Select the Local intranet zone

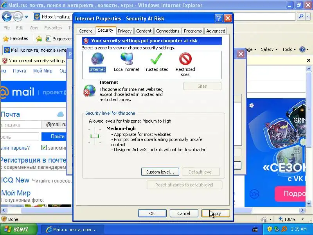[126, 62]
